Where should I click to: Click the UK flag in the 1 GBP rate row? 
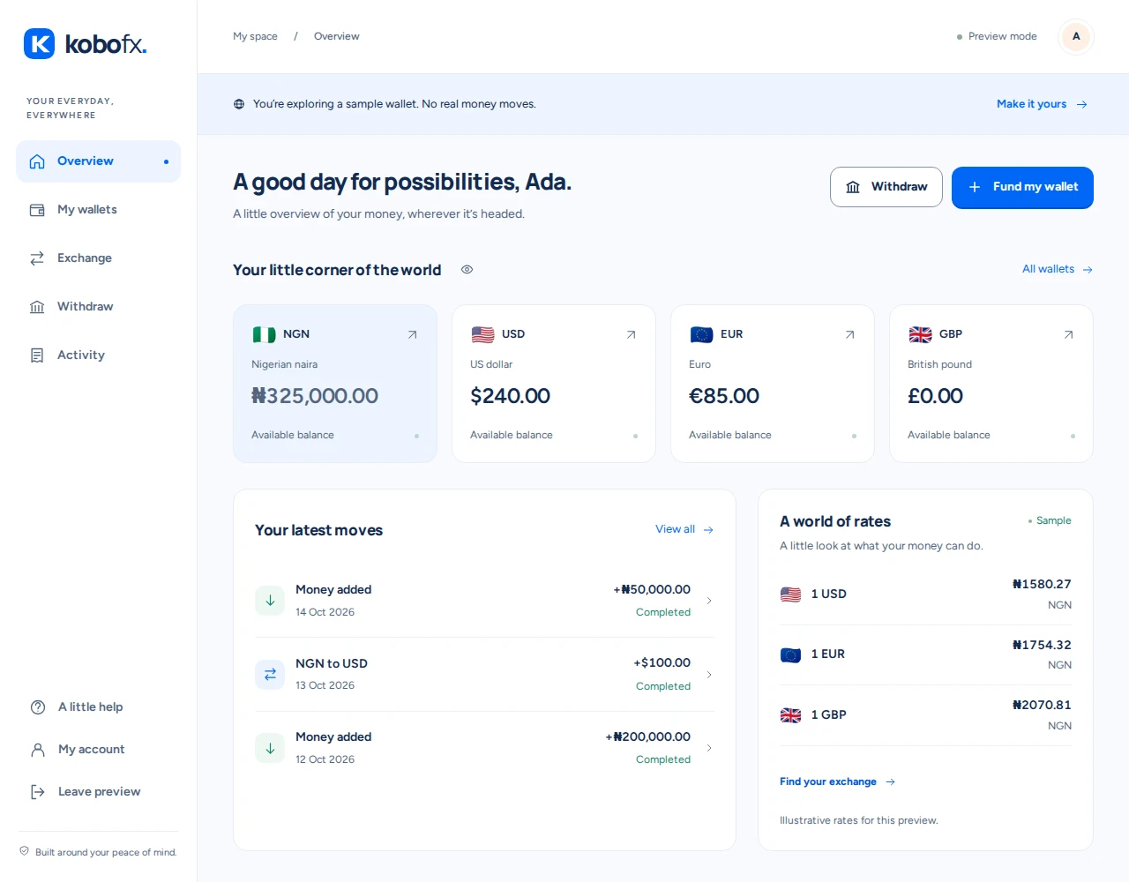coord(790,715)
